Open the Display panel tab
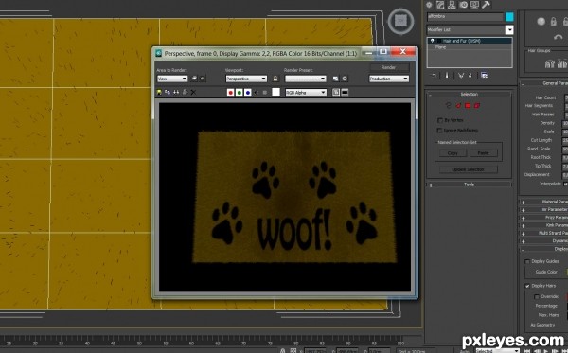This screenshot has width=568, height=353. tap(474, 5)
